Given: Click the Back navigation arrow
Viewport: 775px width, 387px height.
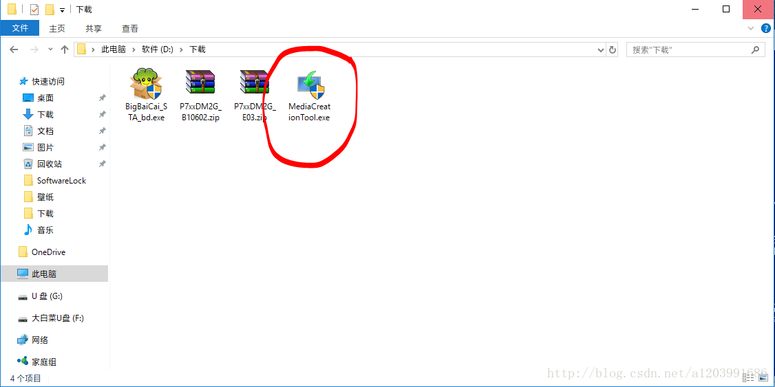Looking at the screenshot, I should (x=14, y=49).
